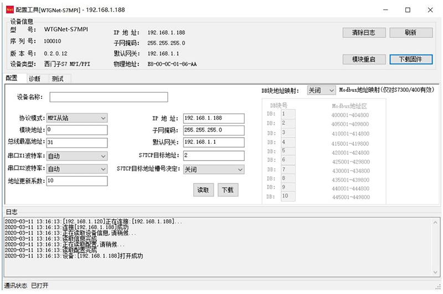Click the log line 读取配置完成
The image size is (443, 294).
coord(51,250)
